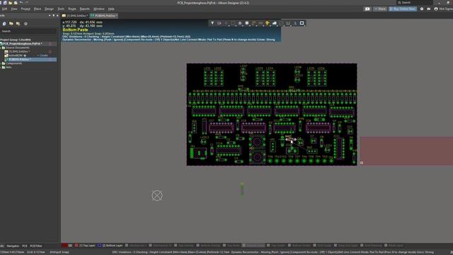Pick the differential pair routing tool
Image resolution: width=453 pixels, height=255 pixels.
pyautogui.click(x=260, y=23)
